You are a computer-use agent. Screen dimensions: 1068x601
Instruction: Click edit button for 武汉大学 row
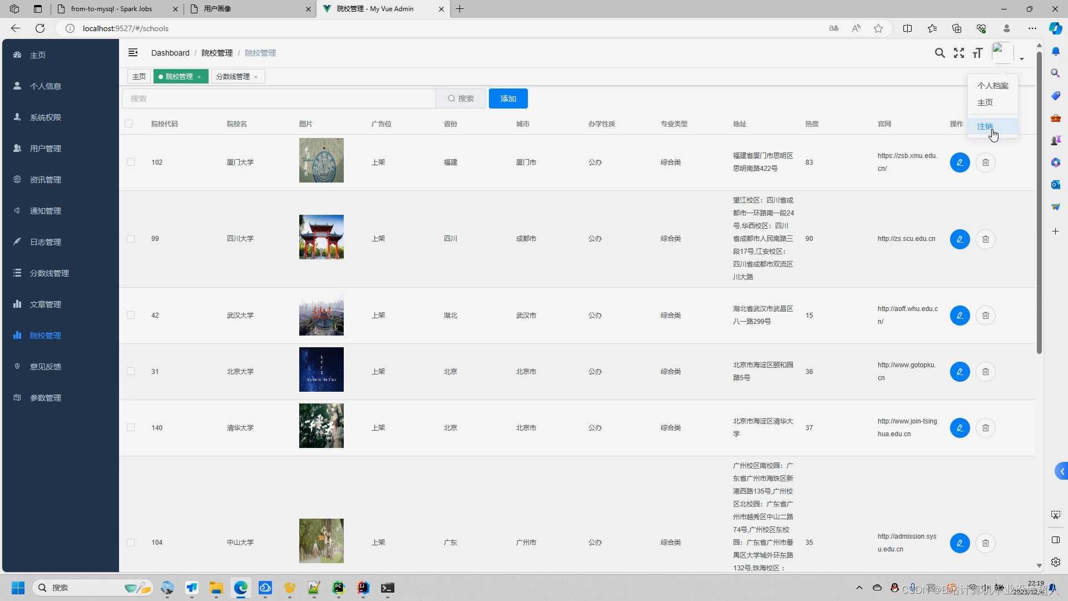pos(960,316)
